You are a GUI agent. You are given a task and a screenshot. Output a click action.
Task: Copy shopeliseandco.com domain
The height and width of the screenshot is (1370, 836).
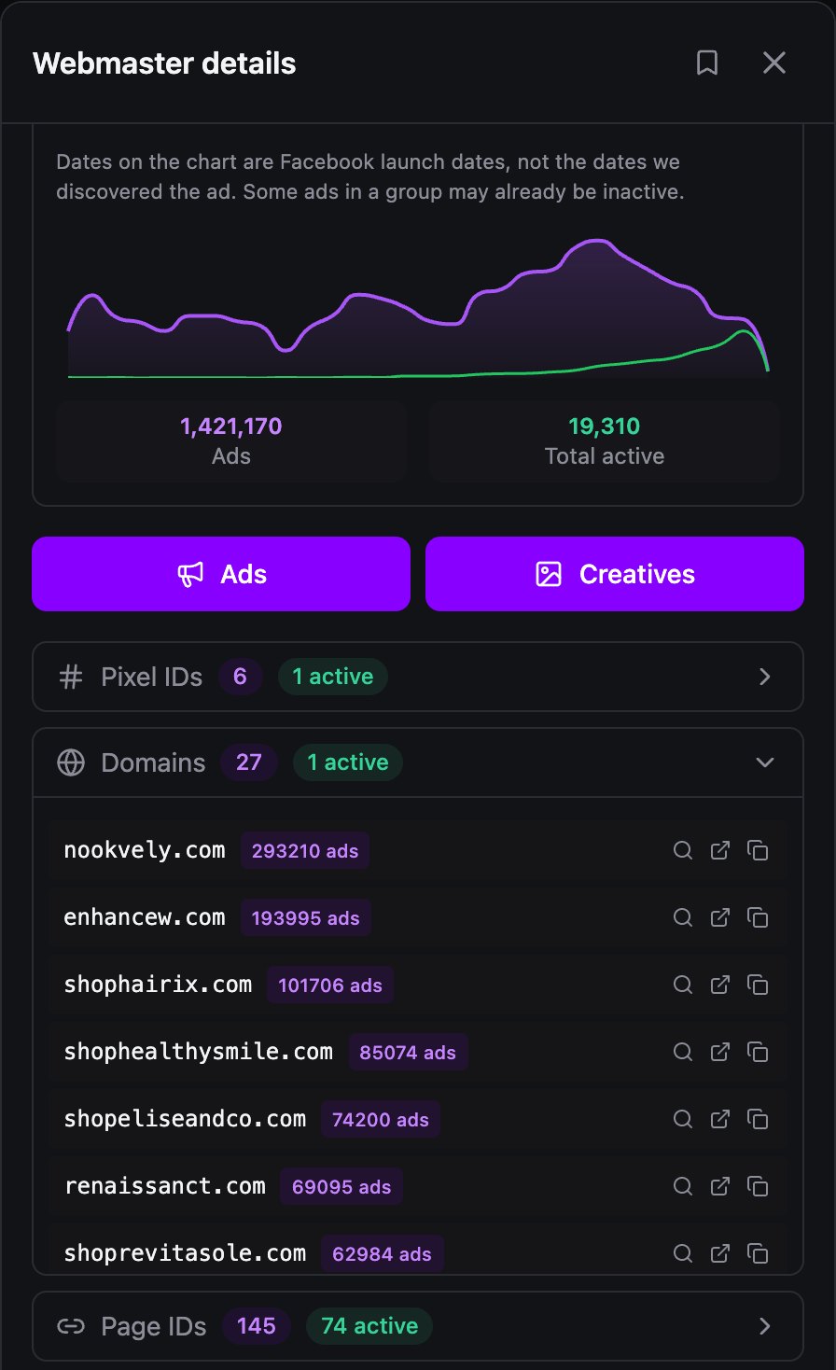[x=758, y=1119]
